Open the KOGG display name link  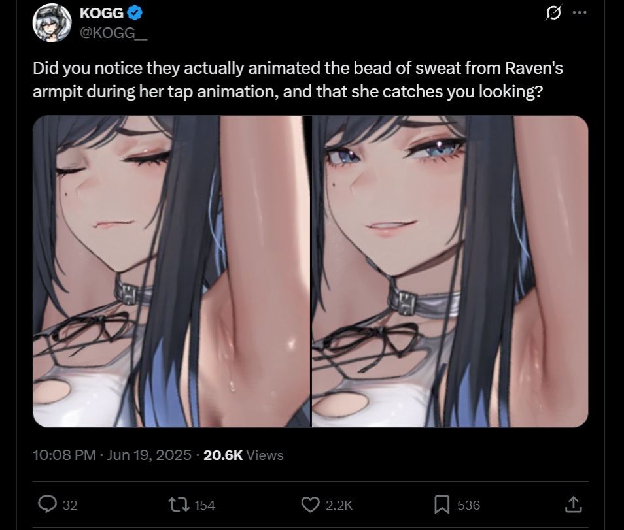[x=101, y=13]
